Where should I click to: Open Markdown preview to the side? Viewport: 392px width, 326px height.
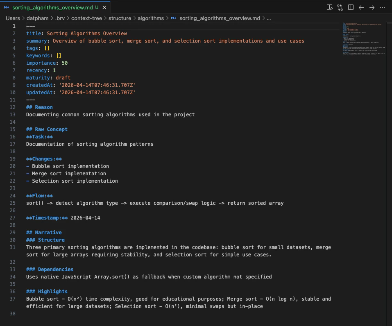[329, 7]
